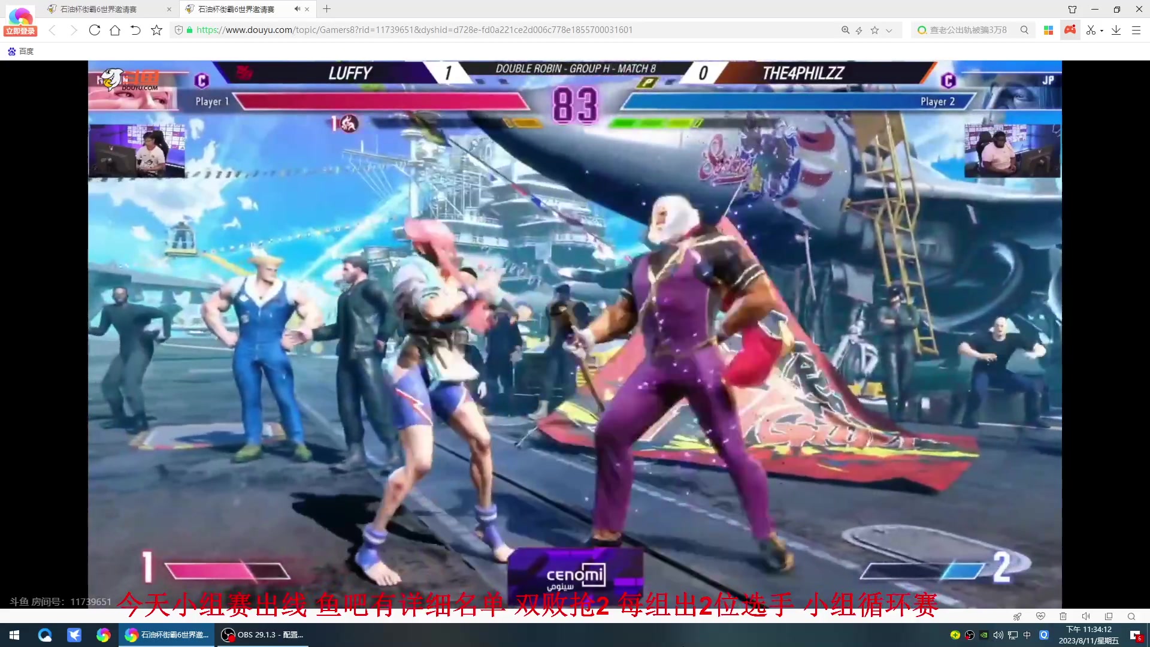This screenshot has width=1150, height=647.
Task: Open the notification center with 6 badge
Action: pos(1136,636)
